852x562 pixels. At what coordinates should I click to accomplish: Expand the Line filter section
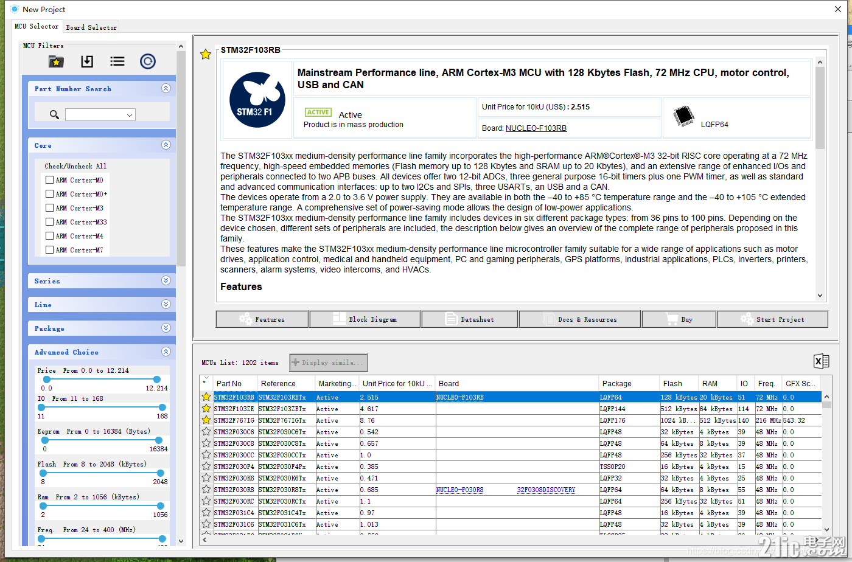pyautogui.click(x=166, y=304)
